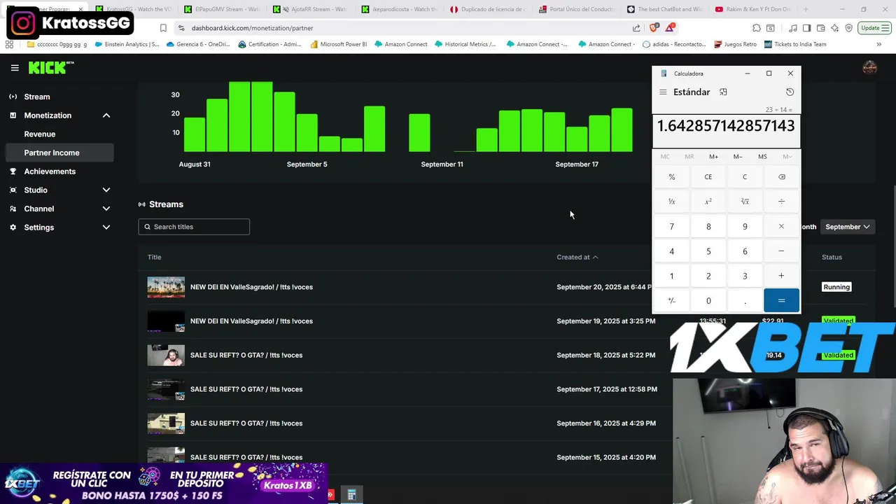Expand the Channel sidebar section
Viewport: 896px width, 504px height.
point(106,209)
